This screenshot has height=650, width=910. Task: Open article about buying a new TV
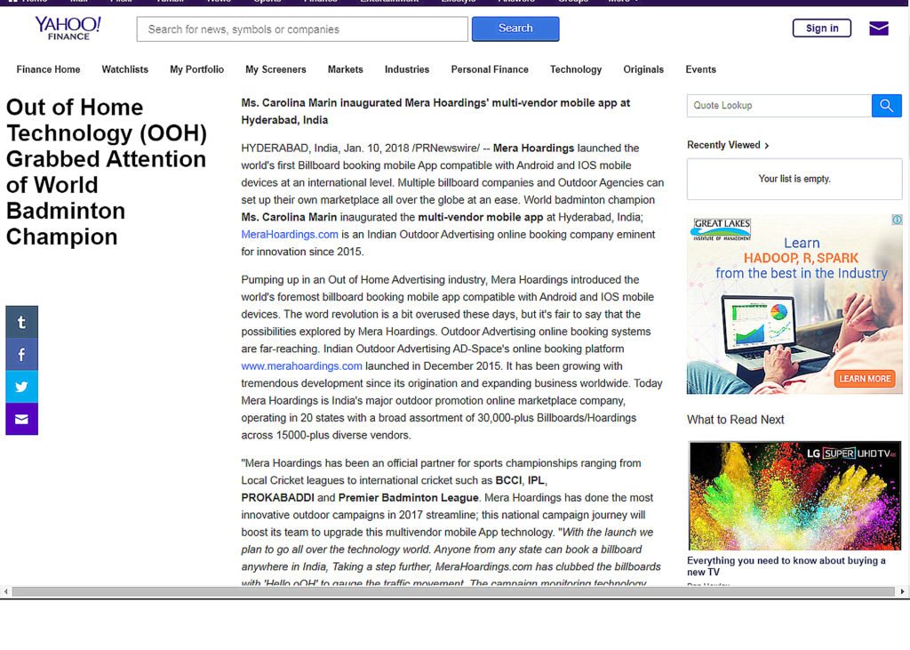(x=786, y=566)
